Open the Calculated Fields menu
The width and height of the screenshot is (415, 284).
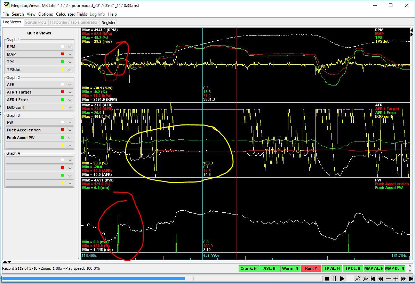tap(71, 14)
